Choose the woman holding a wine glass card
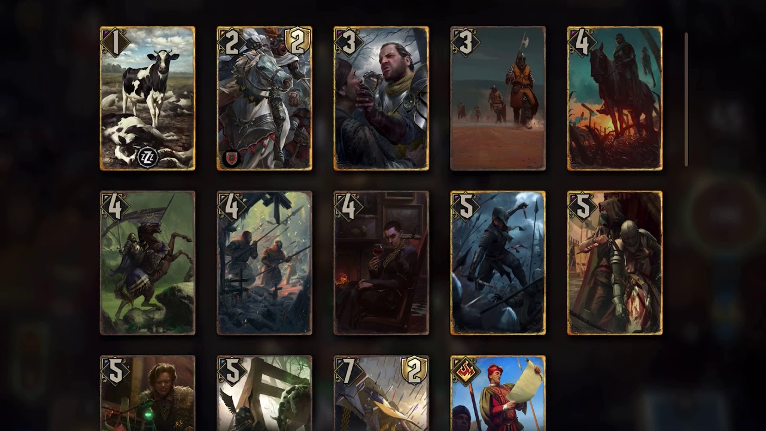Screen dimensions: 766x431 381,263
